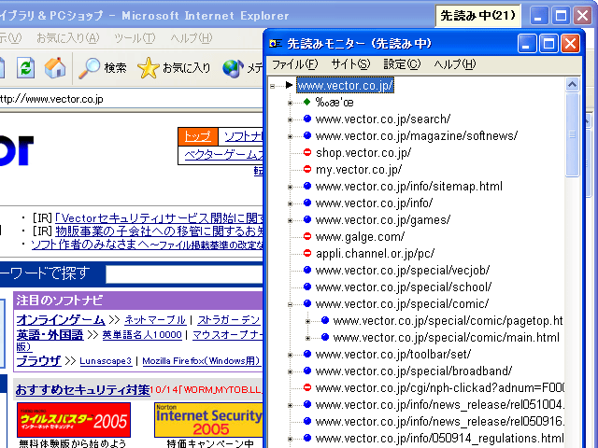Click red stop icon beside shop.vector.co.jp/
The width and height of the screenshot is (598, 448).
307,152
